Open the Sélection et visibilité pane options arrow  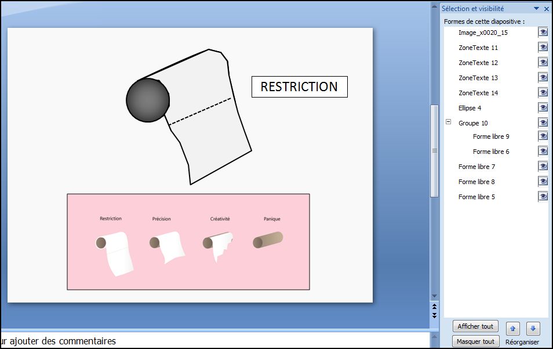point(536,9)
